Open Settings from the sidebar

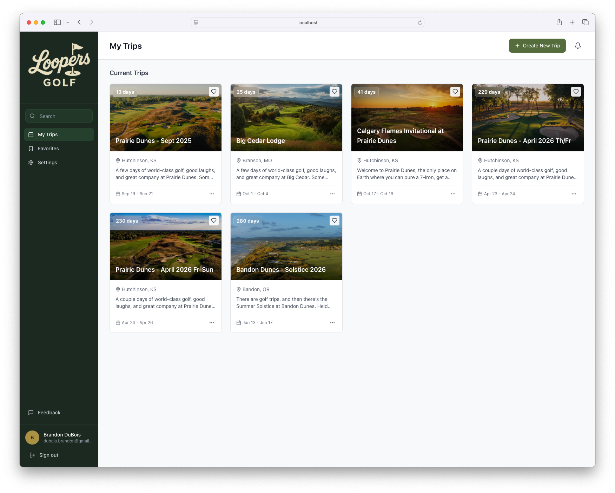(x=47, y=163)
